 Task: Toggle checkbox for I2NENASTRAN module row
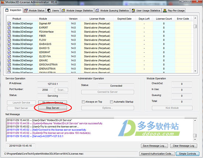pos(9,69)
